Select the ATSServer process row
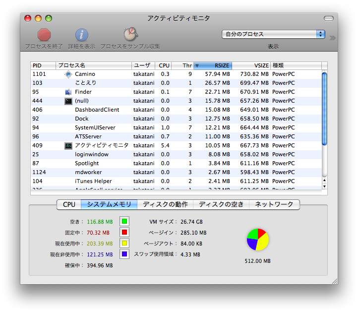This screenshot has height=312, width=358. (176, 136)
